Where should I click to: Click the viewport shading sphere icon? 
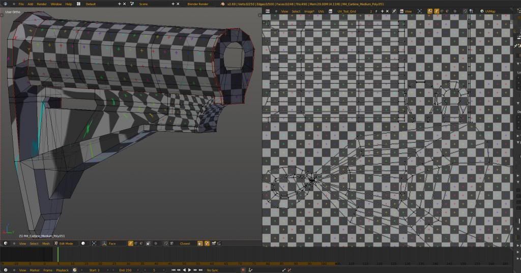click(83, 244)
